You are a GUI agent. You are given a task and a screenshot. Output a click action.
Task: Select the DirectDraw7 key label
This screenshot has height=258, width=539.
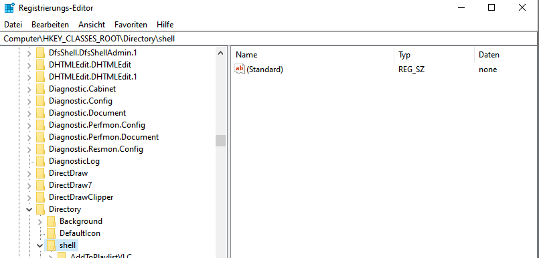pos(70,185)
